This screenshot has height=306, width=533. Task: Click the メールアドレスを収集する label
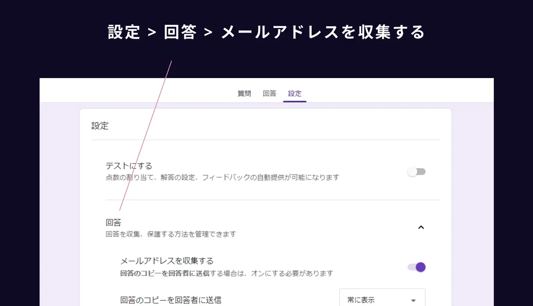[x=166, y=260]
